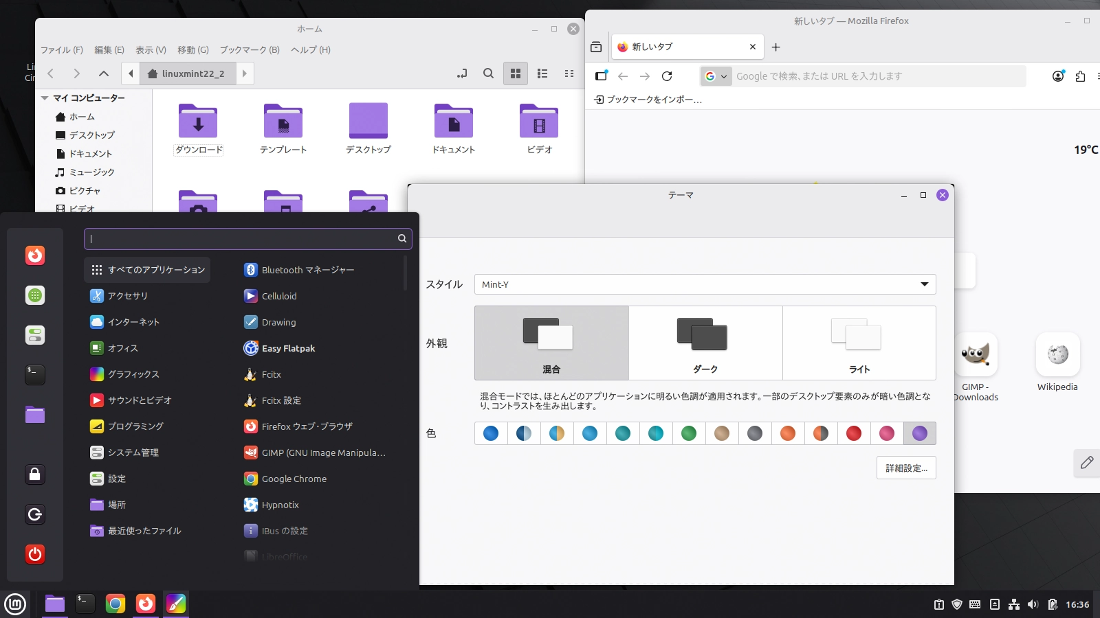
Task: Open the Google search engine dropdown in Firefox
Action: tap(717, 76)
